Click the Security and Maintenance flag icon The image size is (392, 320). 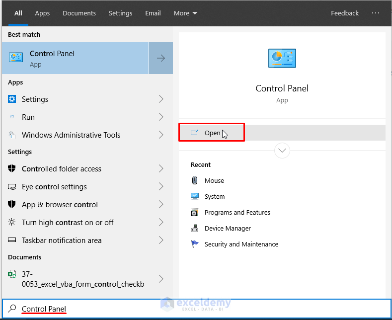[194, 244]
